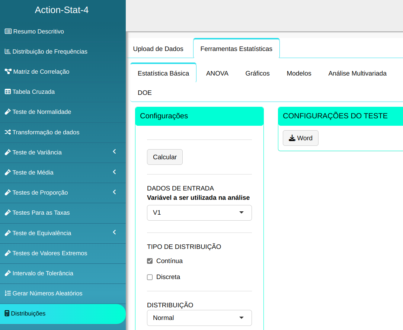Select Intervalo de Tolerância in sidebar
The width and height of the screenshot is (403, 330).
pos(43,273)
